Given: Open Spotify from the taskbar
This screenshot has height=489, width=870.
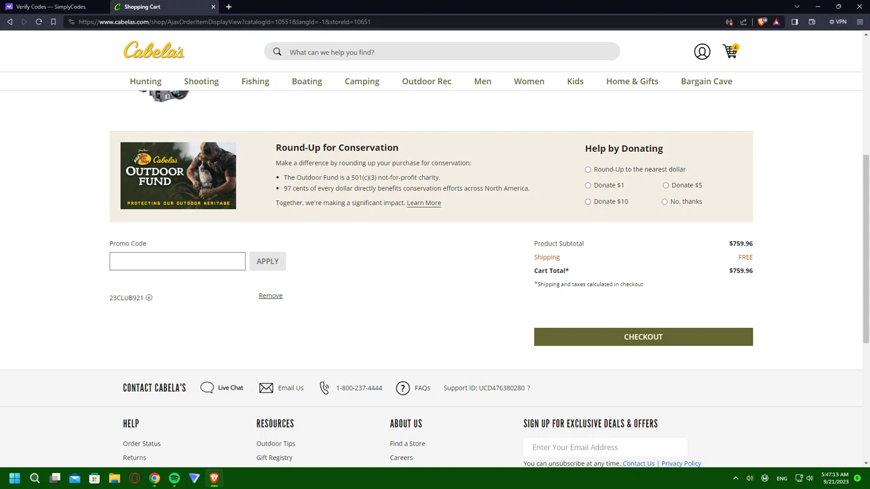Looking at the screenshot, I should click(175, 478).
